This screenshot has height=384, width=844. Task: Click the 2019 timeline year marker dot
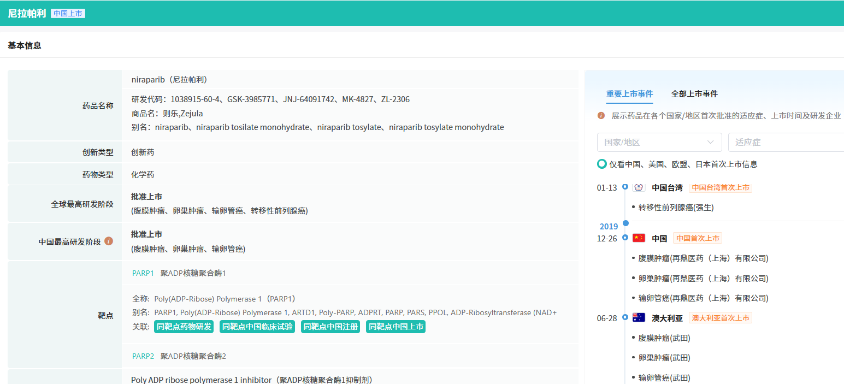pos(625,223)
